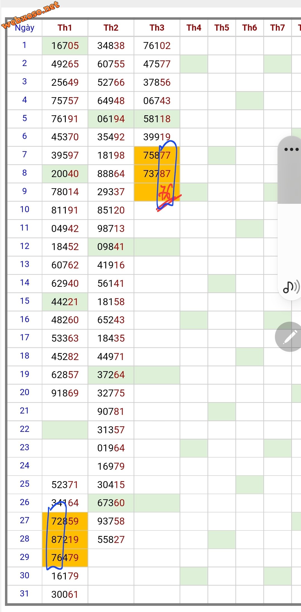Image resolution: width=301 pixels, height=612 pixels.
Task: Click highlighted cell 73787
Action: (x=157, y=174)
